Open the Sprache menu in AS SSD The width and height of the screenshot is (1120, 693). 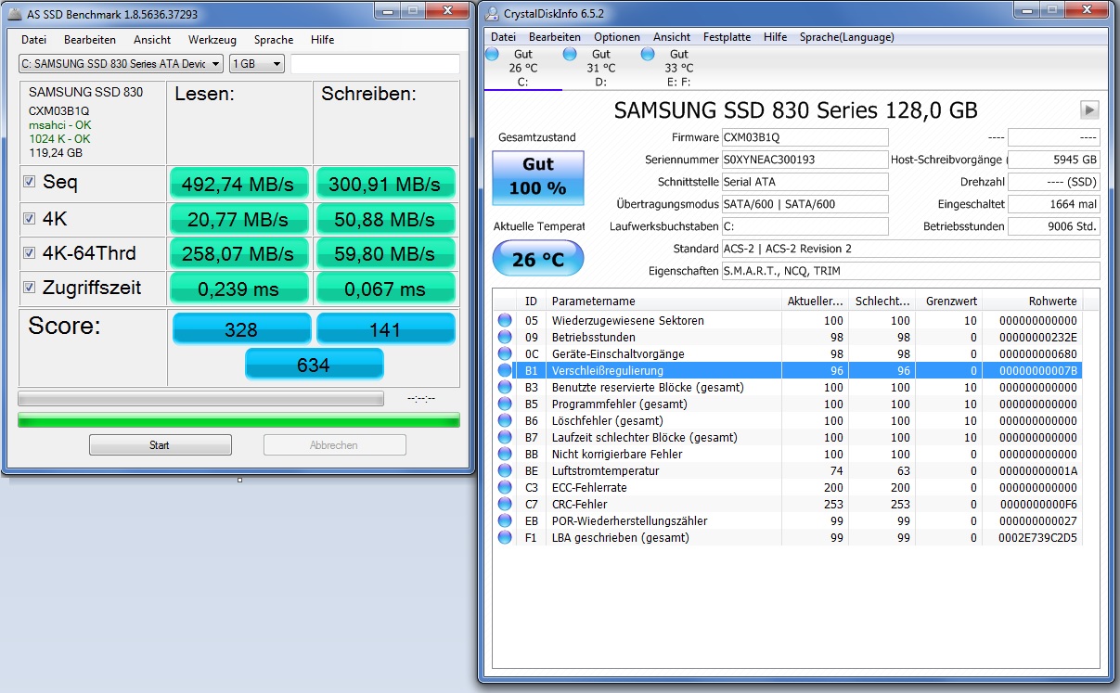click(x=274, y=40)
